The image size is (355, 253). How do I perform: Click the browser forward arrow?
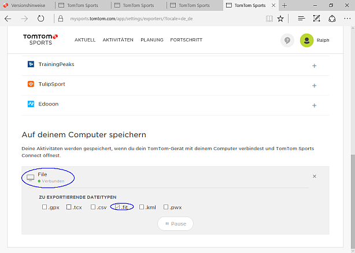tap(24, 19)
